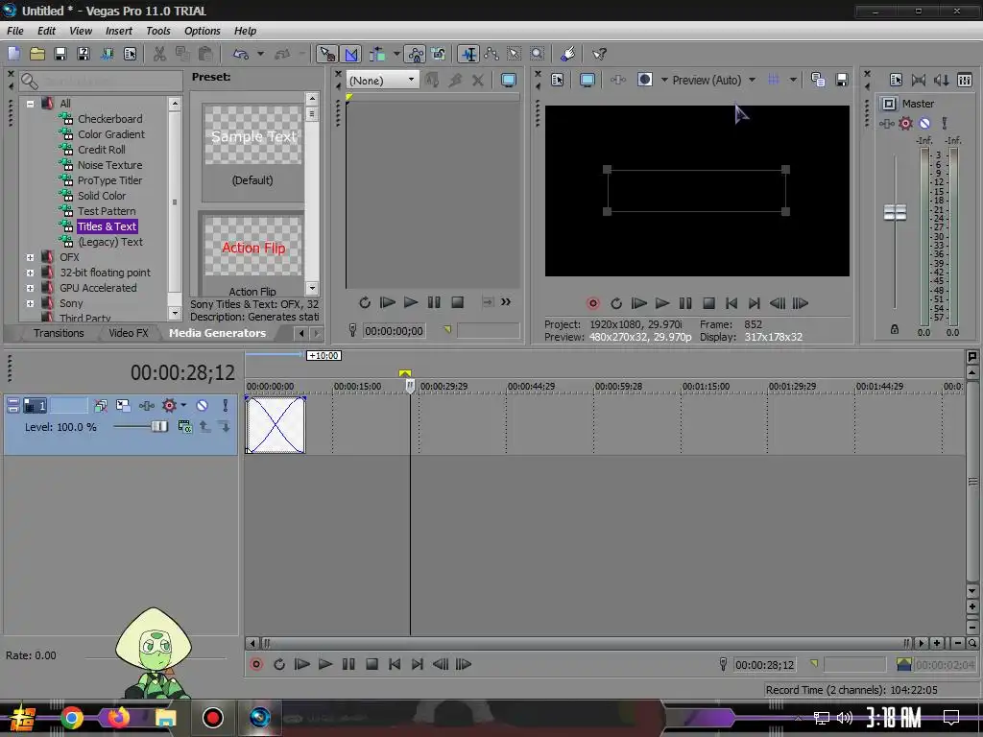This screenshot has height=737, width=983.
Task: Copy snapshot to clipboard icon in preview
Action: click(x=818, y=80)
